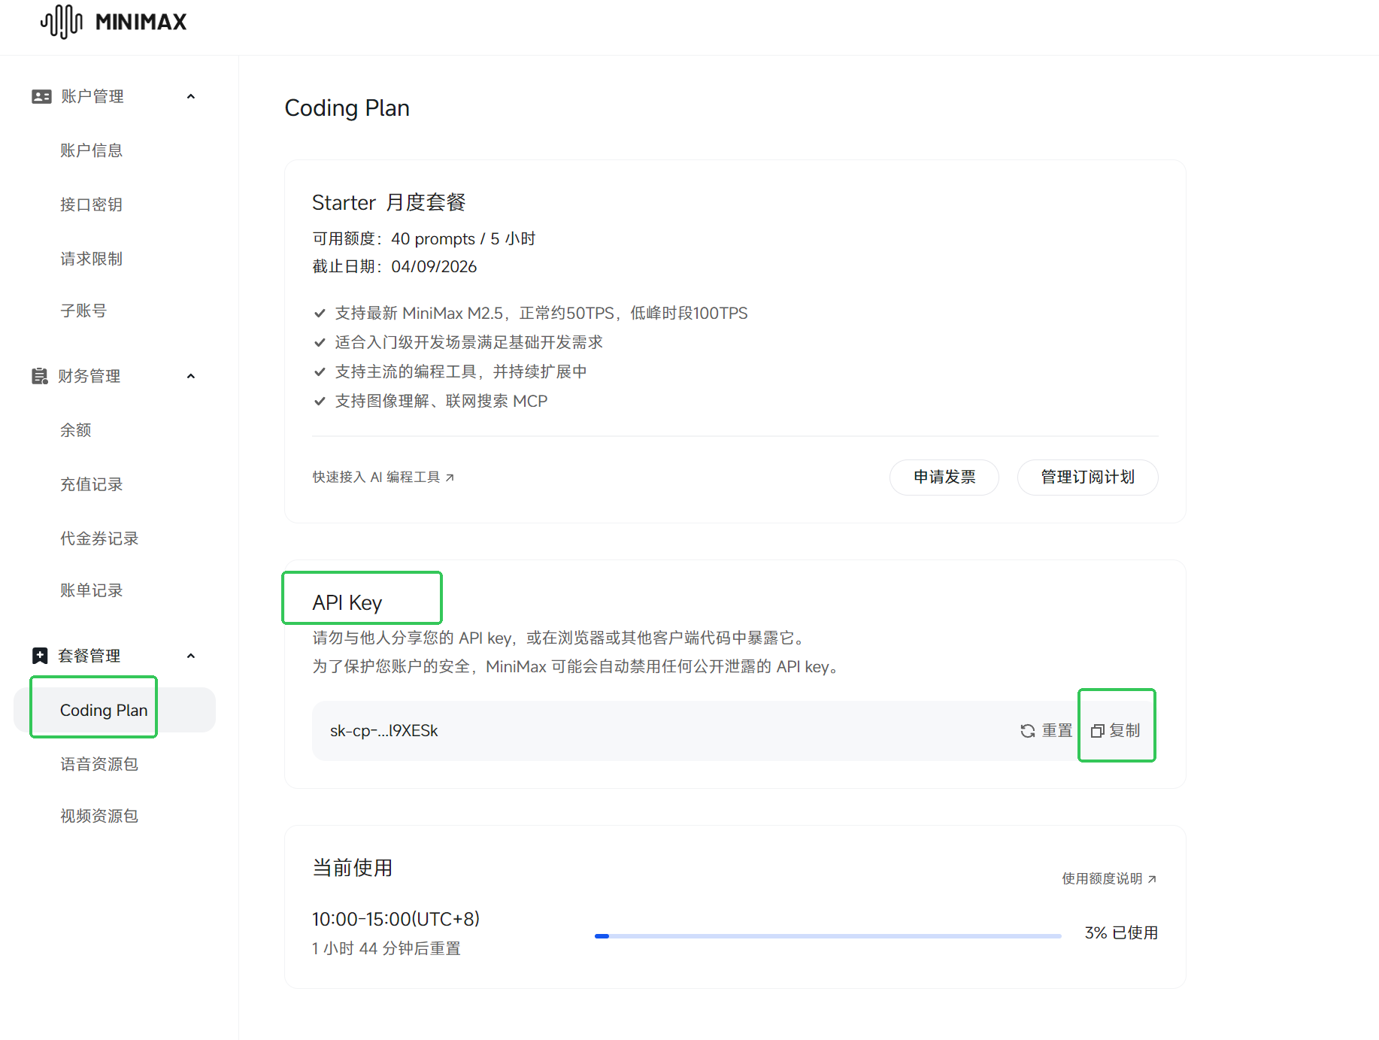Click the usage progress bar

click(828, 936)
